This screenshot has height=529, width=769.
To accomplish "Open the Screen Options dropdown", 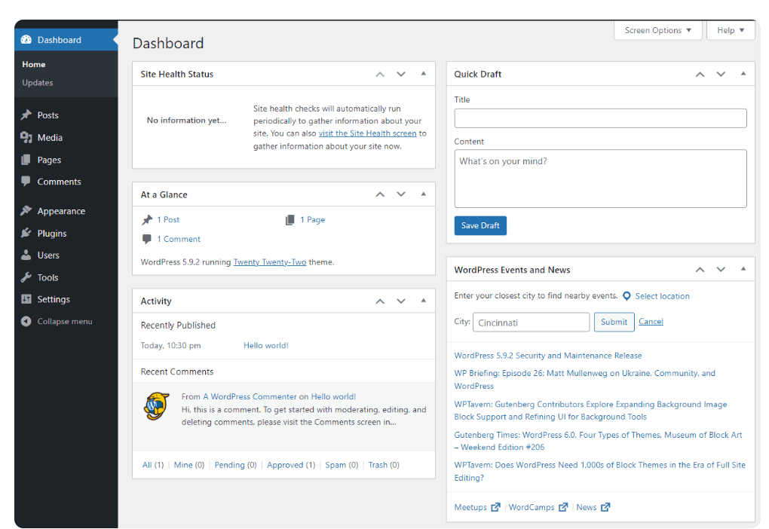I will 657,30.
